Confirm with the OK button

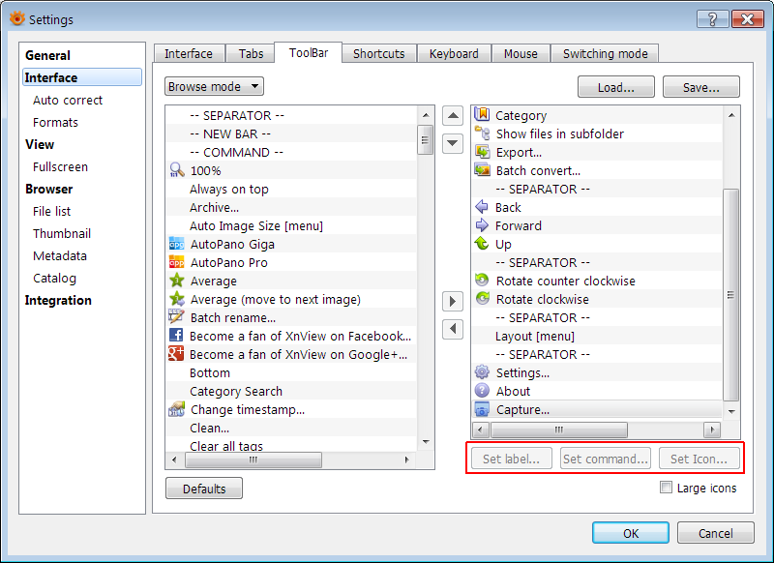pos(631,533)
